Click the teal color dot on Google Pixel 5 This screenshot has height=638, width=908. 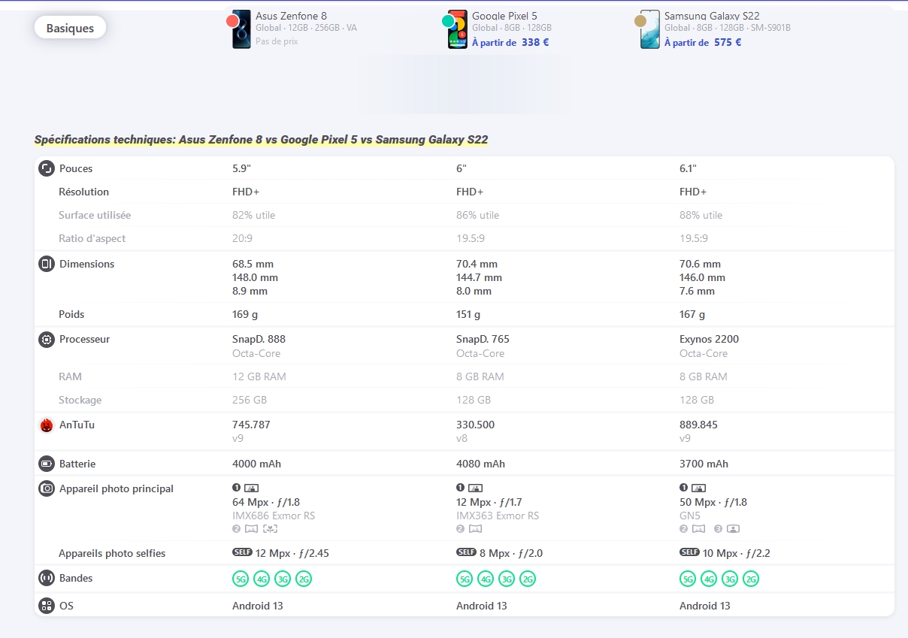(448, 21)
